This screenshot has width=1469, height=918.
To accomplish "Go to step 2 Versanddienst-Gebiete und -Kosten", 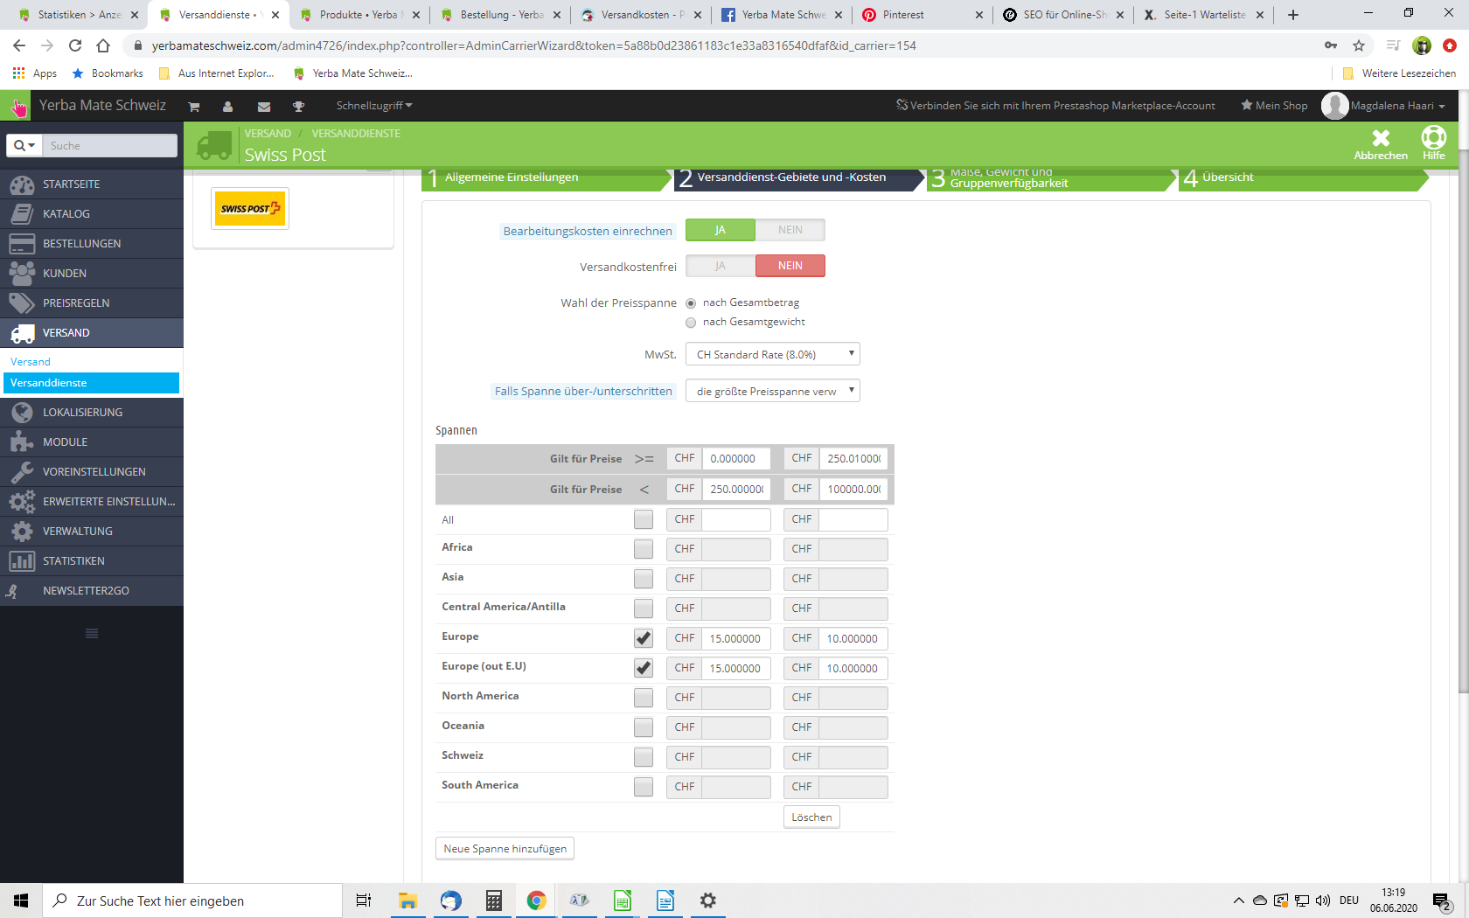I will click(x=798, y=177).
